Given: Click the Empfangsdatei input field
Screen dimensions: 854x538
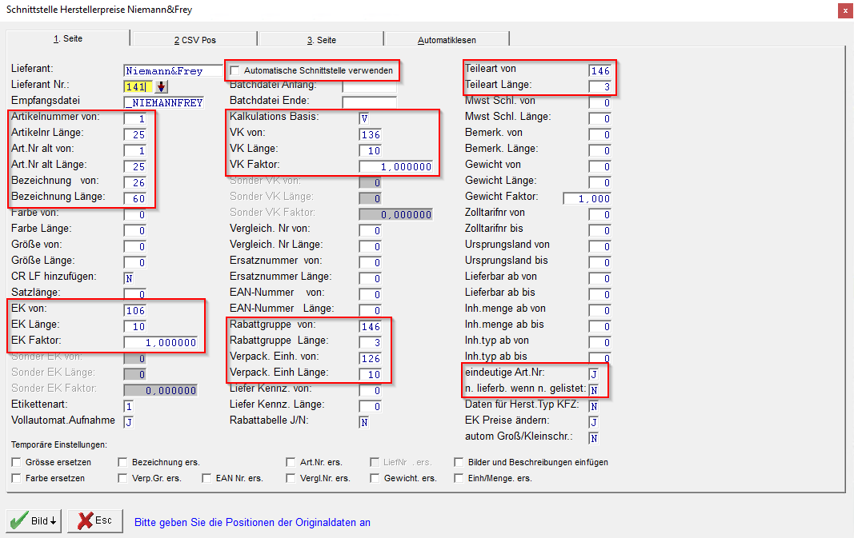Looking at the screenshot, I should click(164, 103).
